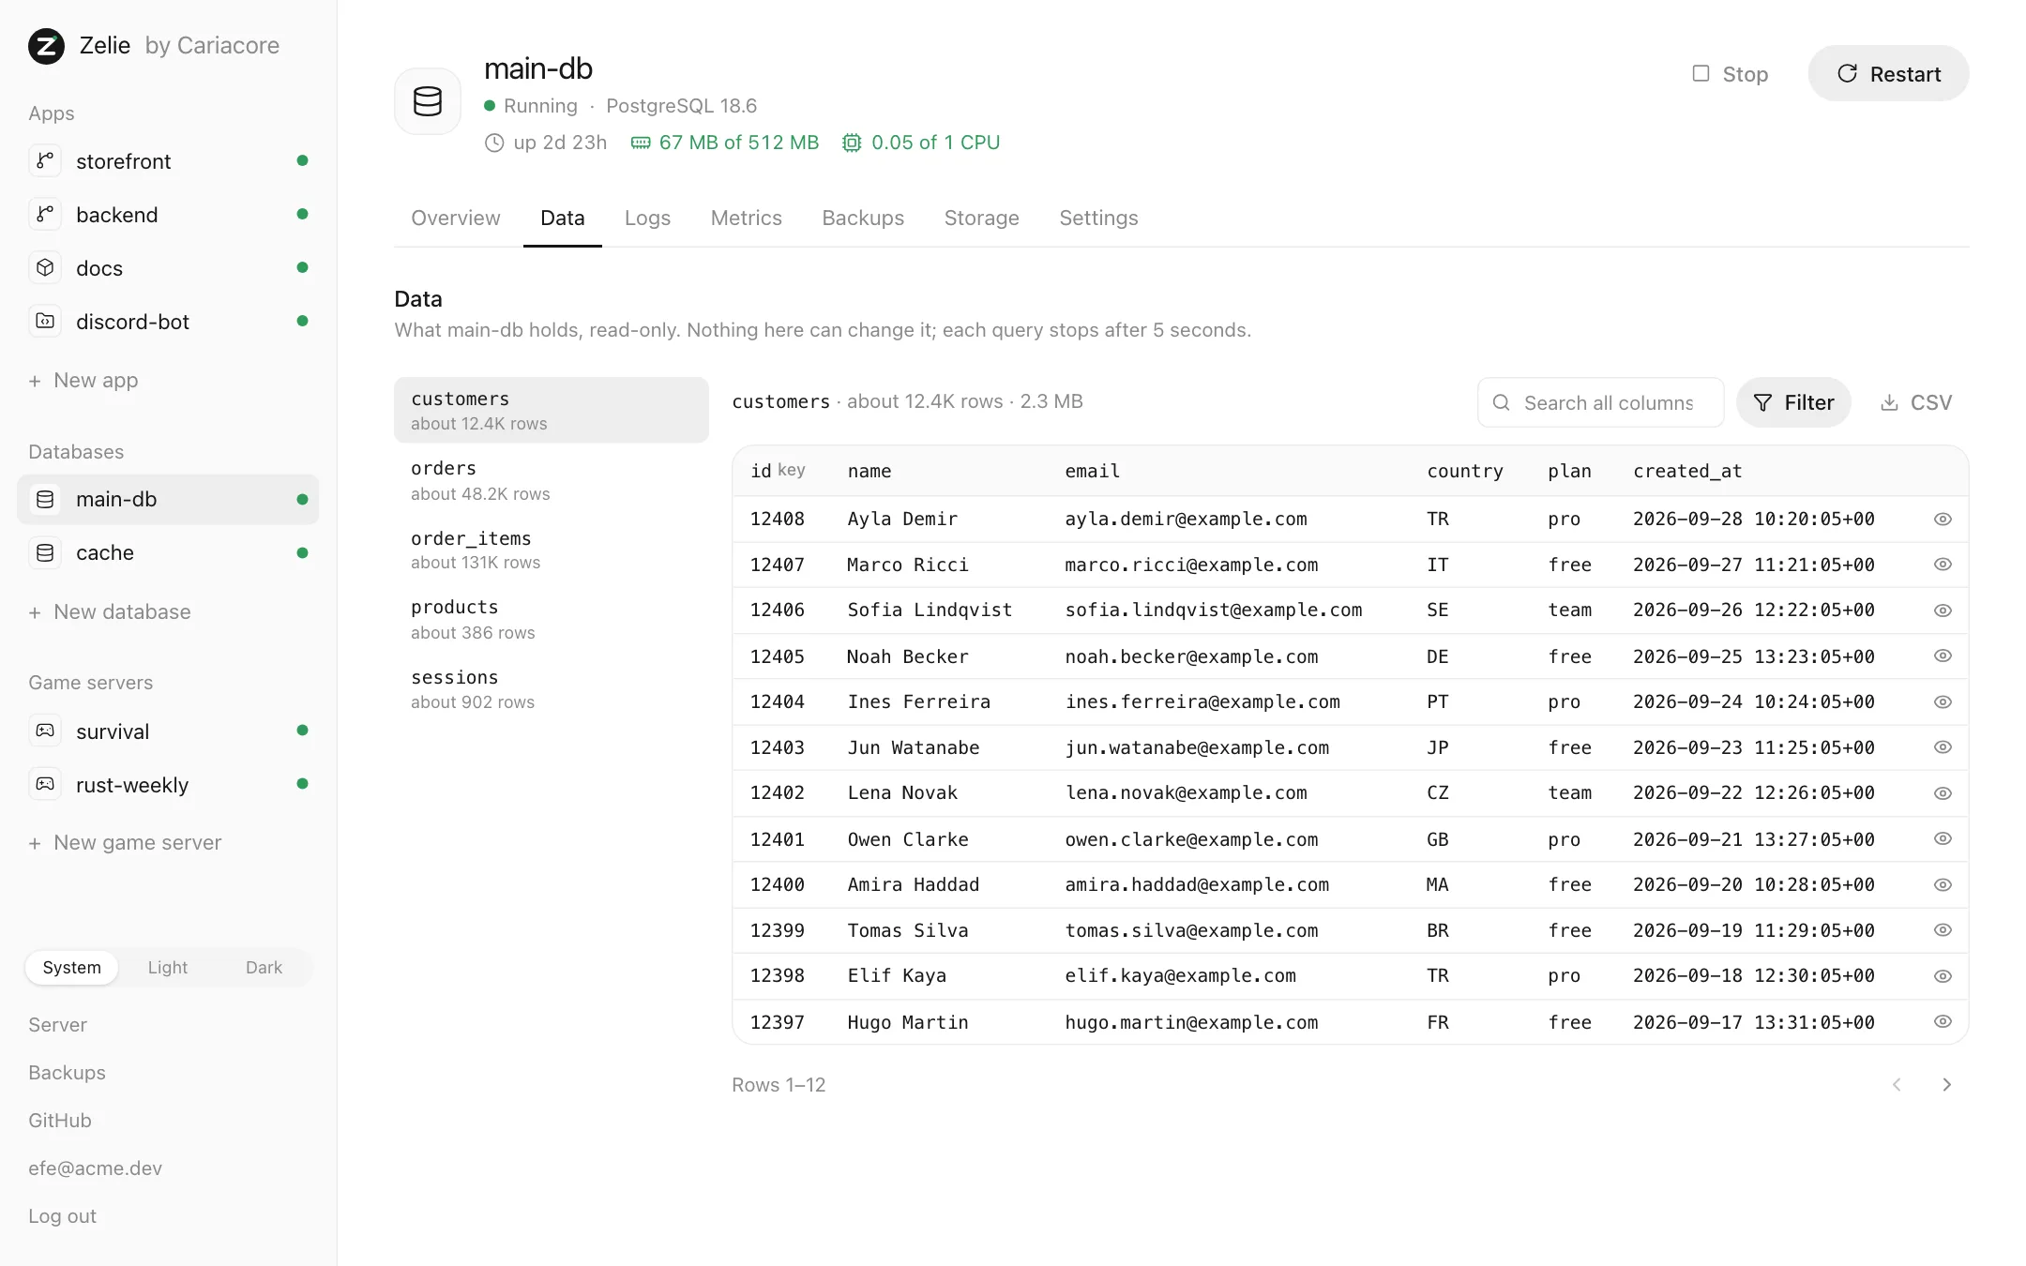
Task: View row details for Sofia Lindqvist
Action: [x=1943, y=610]
